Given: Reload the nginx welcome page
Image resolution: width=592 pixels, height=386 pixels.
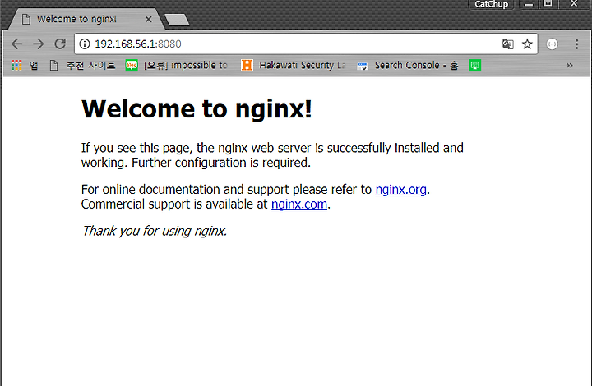Looking at the screenshot, I should pyautogui.click(x=60, y=44).
